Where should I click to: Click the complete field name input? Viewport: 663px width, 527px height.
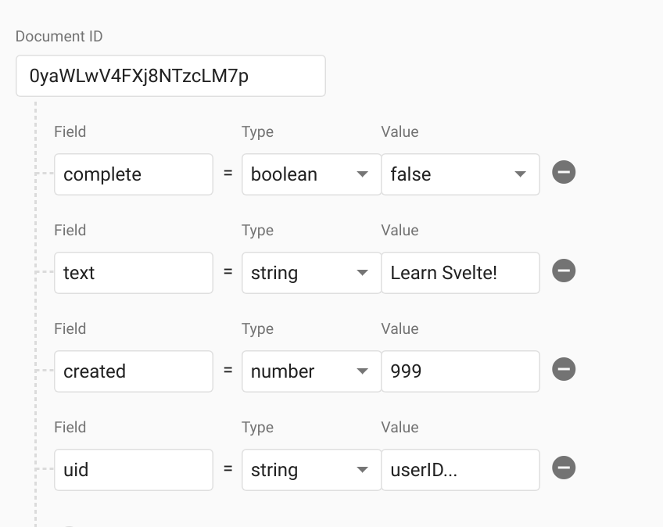[133, 174]
